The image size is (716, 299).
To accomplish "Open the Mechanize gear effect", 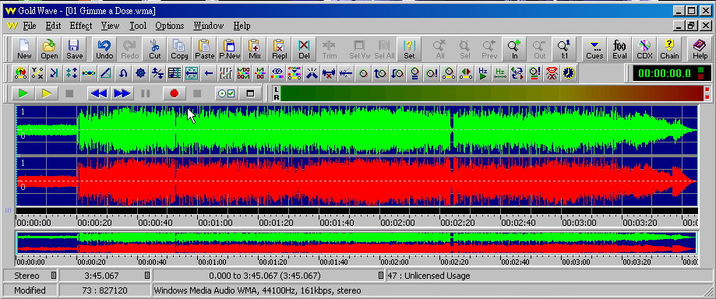I will pyautogui.click(x=141, y=73).
